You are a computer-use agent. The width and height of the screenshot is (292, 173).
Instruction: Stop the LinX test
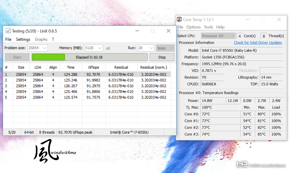click(x=162, y=57)
